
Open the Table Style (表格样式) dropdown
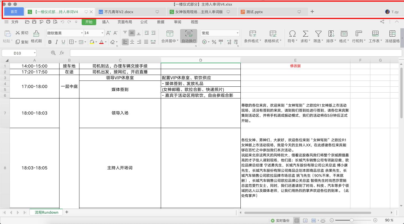click(x=272, y=36)
